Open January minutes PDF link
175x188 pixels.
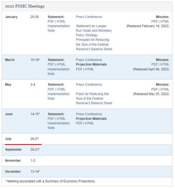[x=155, y=22]
